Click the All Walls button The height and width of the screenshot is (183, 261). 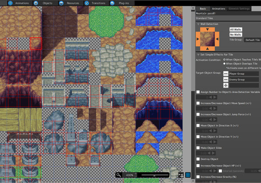click(235, 29)
